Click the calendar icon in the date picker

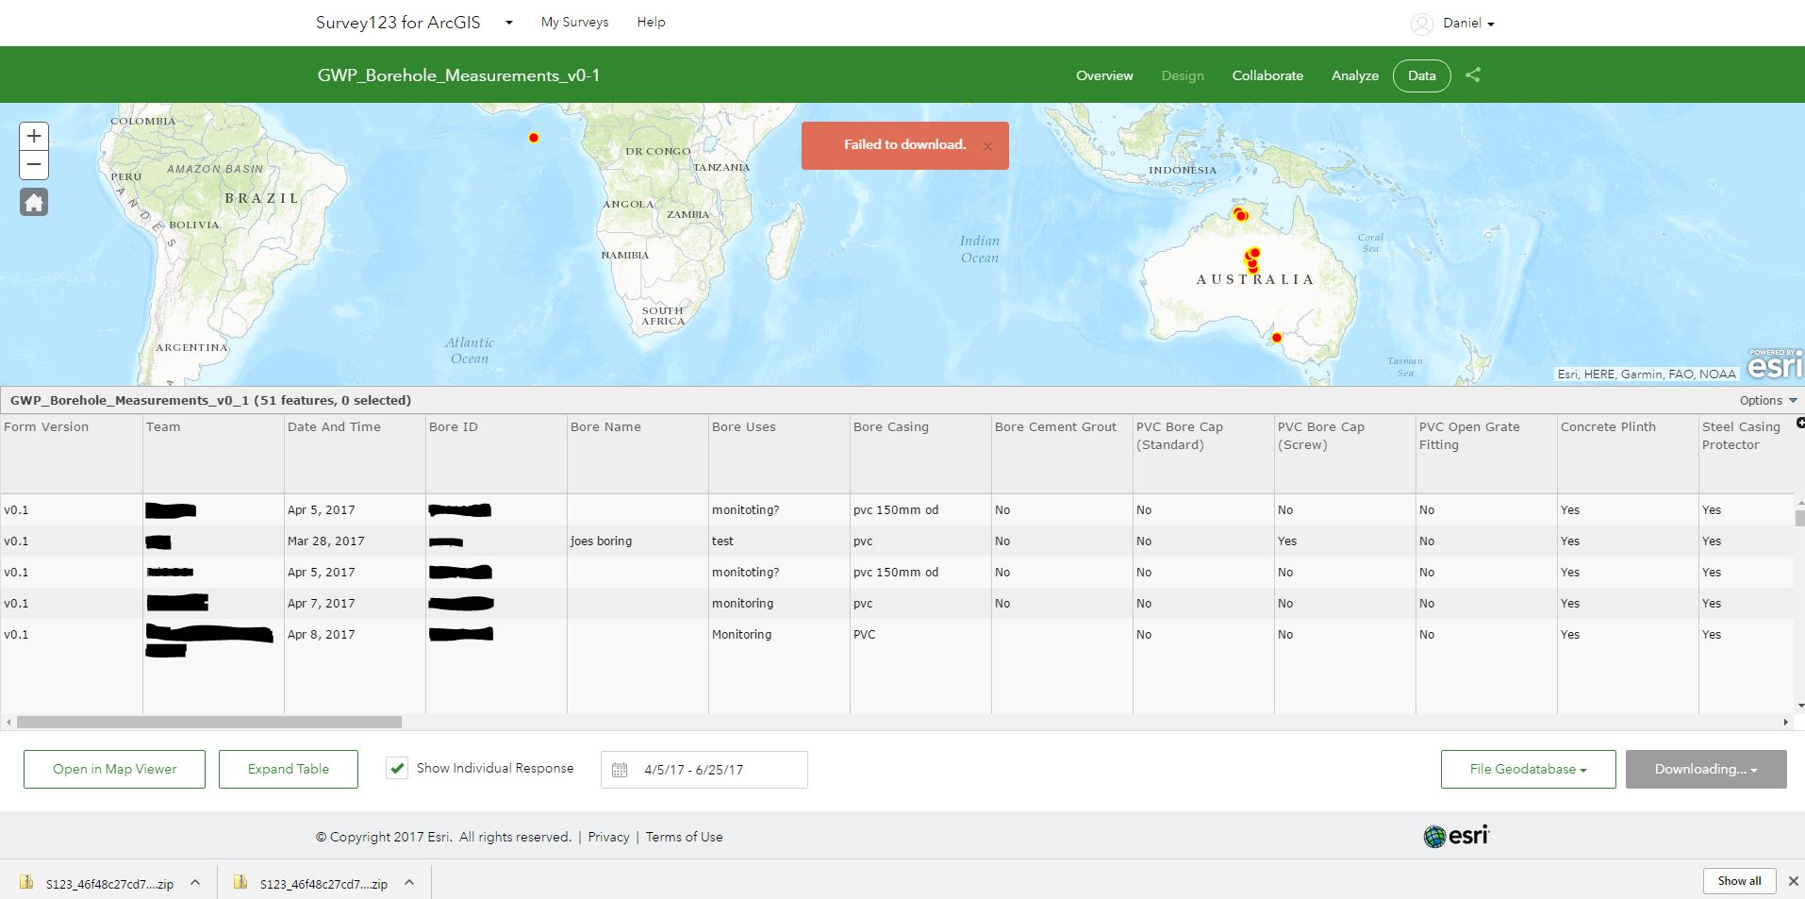620,769
